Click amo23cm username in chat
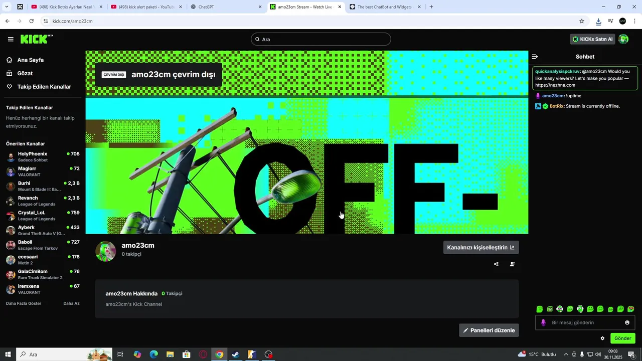 (553, 96)
